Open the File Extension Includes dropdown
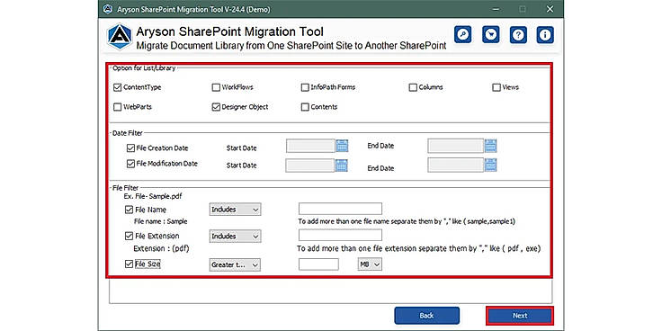 tap(235, 236)
